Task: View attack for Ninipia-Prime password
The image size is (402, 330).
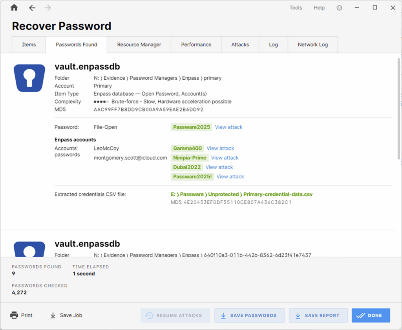Action: [225, 158]
